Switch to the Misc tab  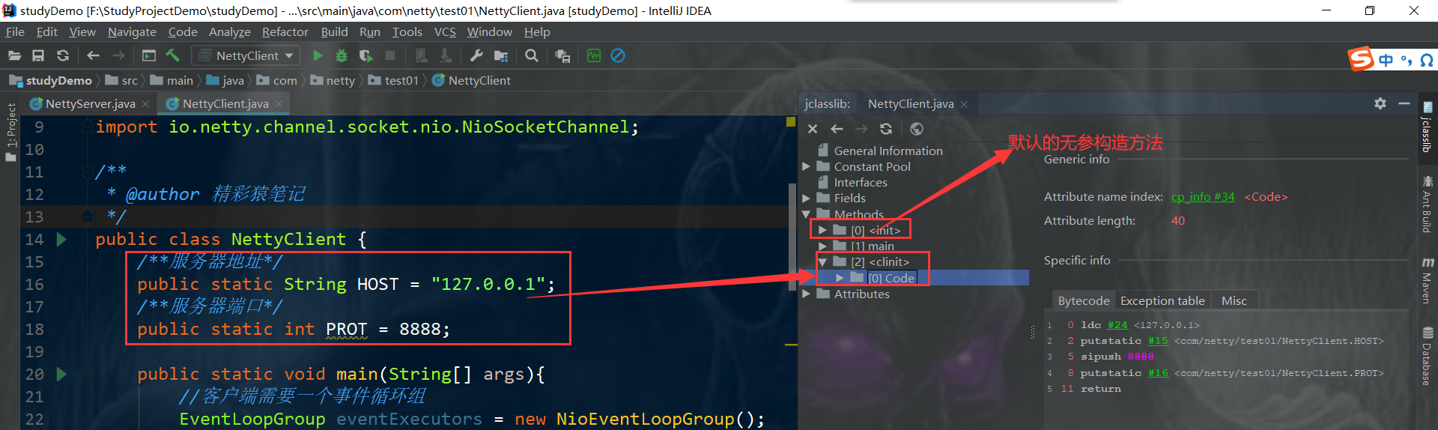click(1234, 300)
